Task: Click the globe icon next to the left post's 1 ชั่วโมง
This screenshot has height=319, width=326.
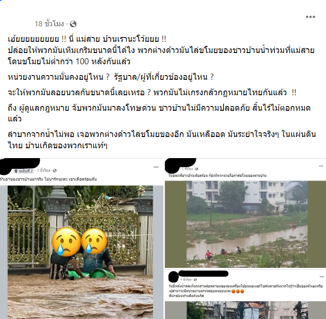Action: [x=55, y=171]
